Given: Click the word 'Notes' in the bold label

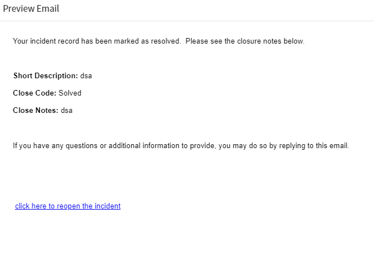Looking at the screenshot, I should [47, 110].
